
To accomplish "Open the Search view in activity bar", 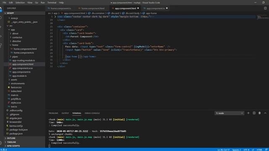I will 1,18.
